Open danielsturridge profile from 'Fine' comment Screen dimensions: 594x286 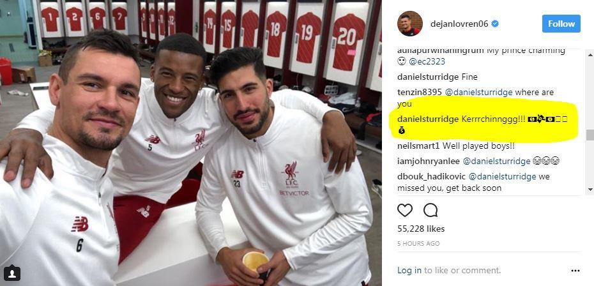coord(428,77)
